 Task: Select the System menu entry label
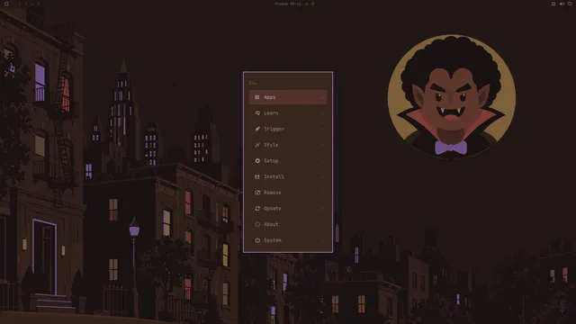pyautogui.click(x=272, y=240)
